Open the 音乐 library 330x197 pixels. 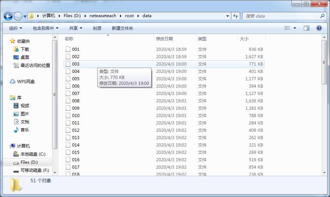click(25, 130)
